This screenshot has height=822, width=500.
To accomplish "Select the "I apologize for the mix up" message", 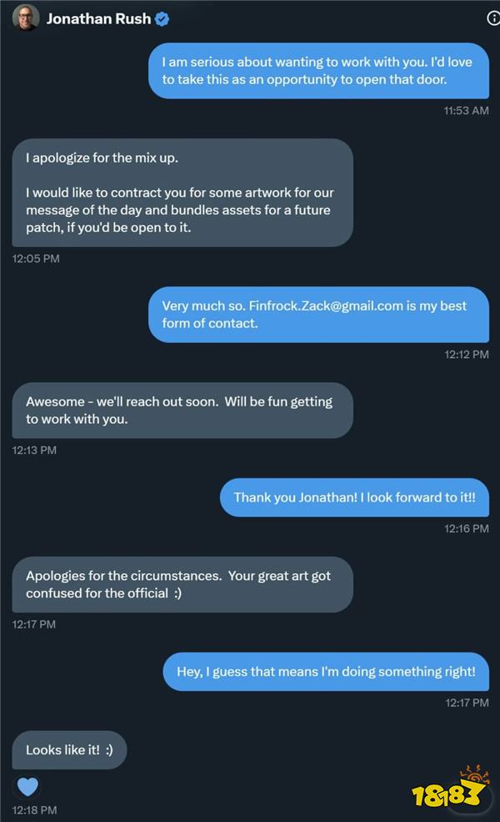I will pos(182,192).
